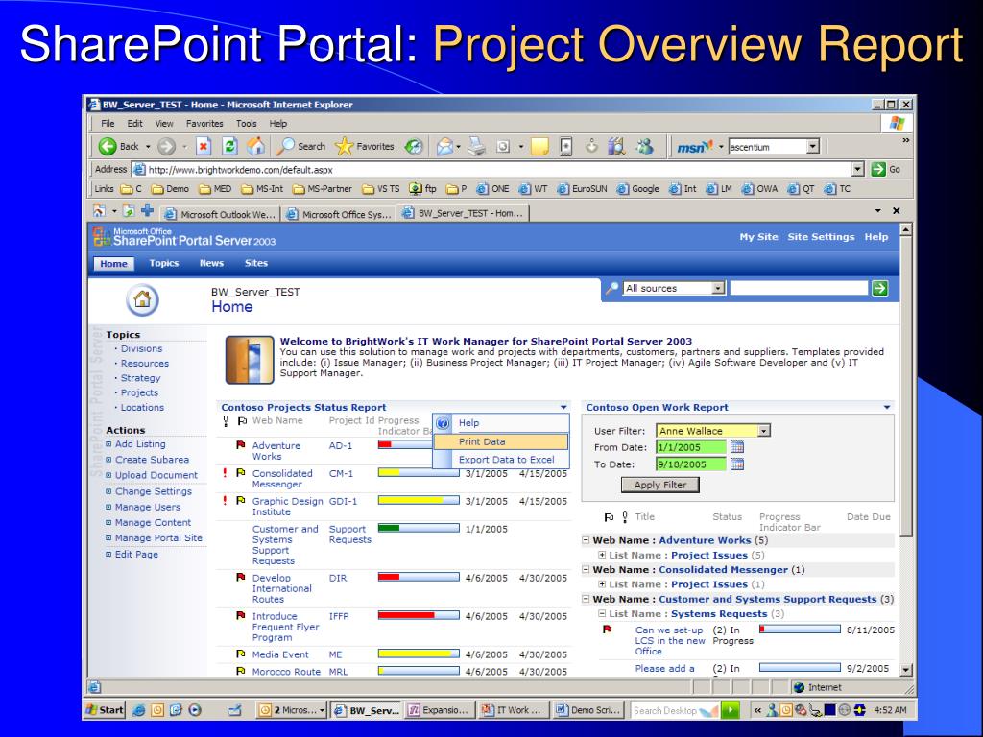Click the red flag on Adventure Works row

click(x=240, y=445)
